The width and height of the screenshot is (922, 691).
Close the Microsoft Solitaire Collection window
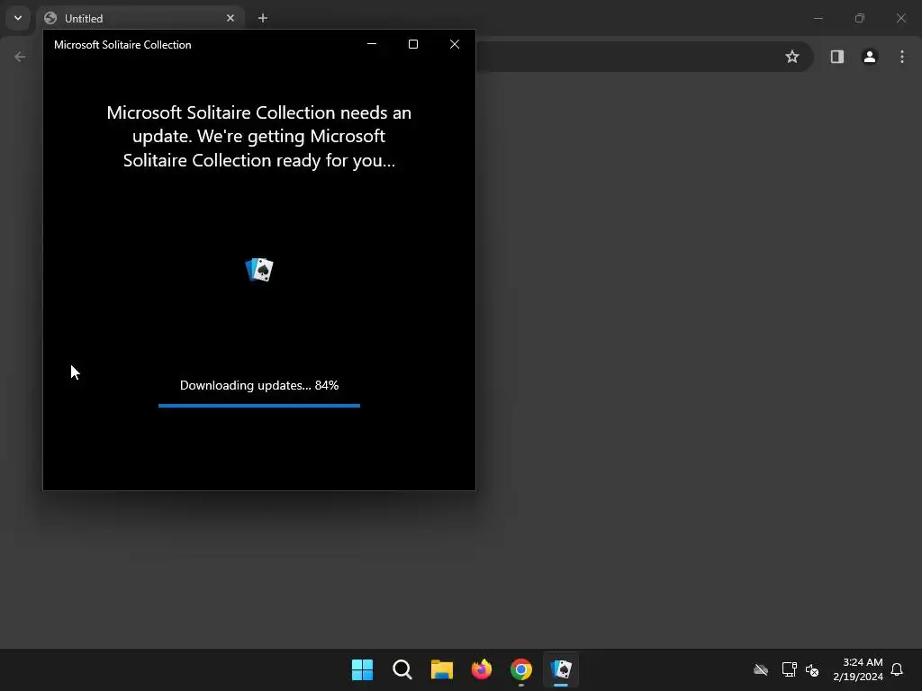click(x=455, y=44)
